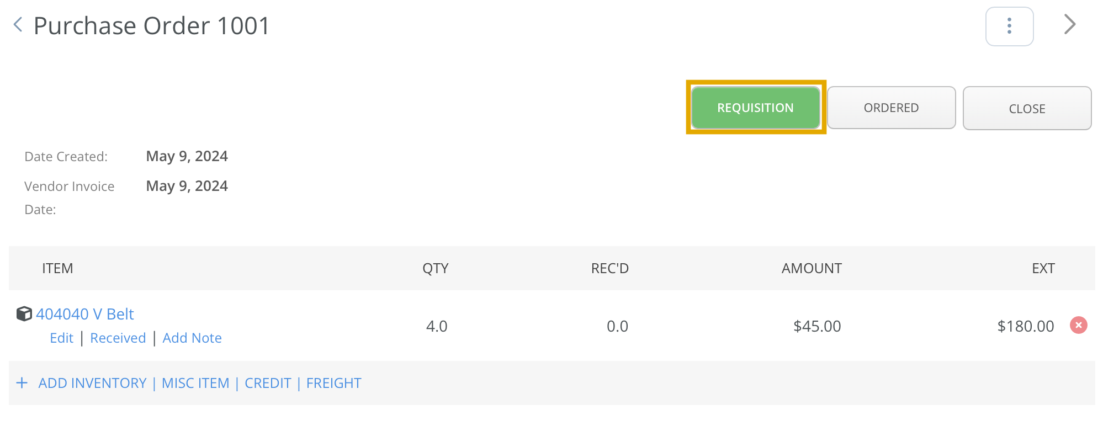The width and height of the screenshot is (1103, 426).
Task: Click ADD INVENTORY link
Action: click(x=92, y=383)
